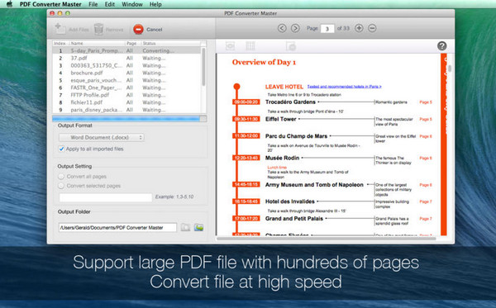Click the Status column header
This screenshot has height=308, width=496.
tap(170, 43)
